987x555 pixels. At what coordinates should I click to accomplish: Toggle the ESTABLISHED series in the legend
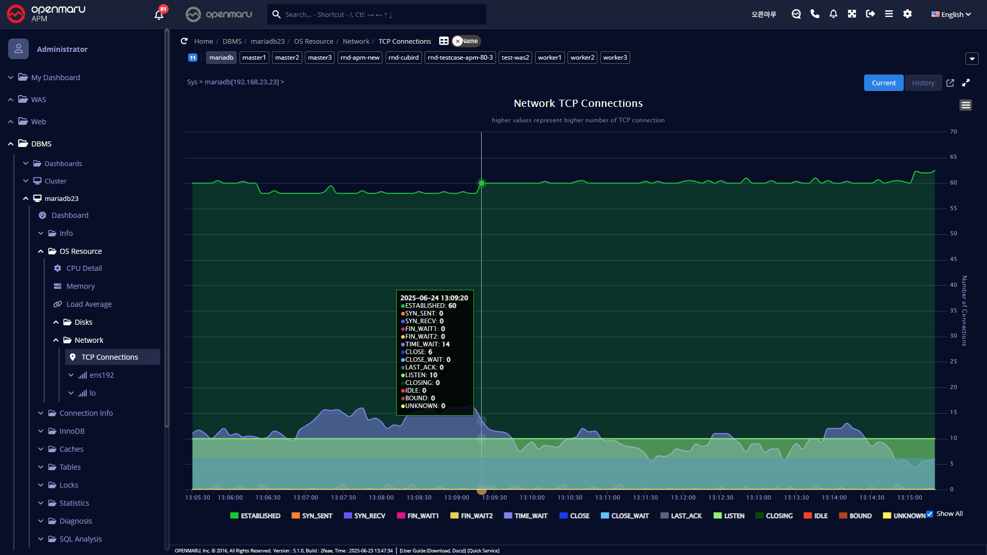(255, 515)
